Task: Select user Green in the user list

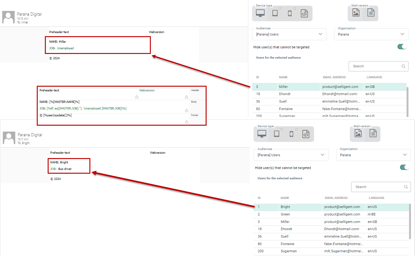Action: click(x=285, y=214)
